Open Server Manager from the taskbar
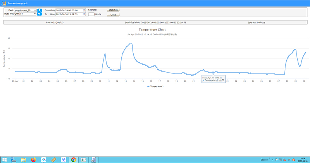The image size is (310, 163). pos(14,160)
